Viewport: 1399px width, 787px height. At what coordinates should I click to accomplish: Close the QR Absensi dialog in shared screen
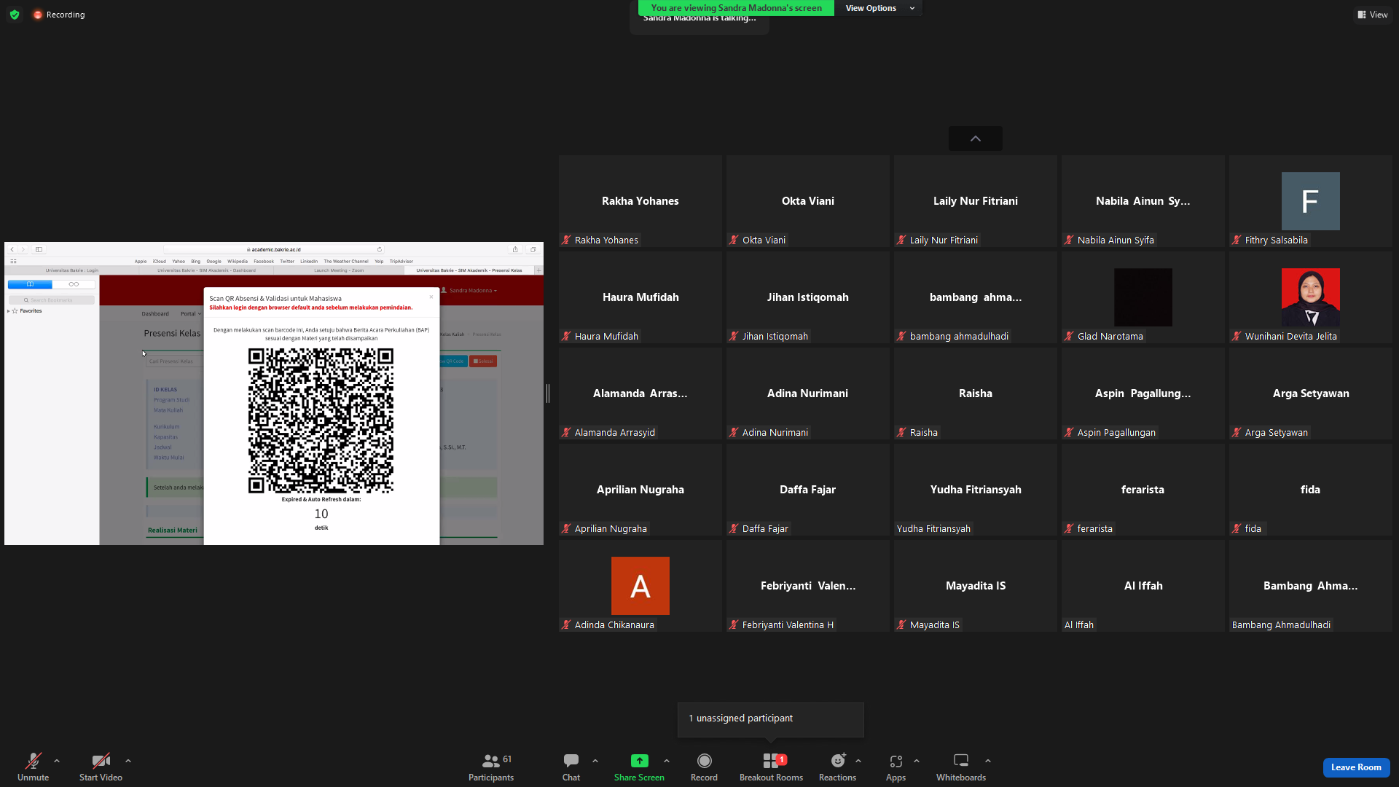coord(431,297)
